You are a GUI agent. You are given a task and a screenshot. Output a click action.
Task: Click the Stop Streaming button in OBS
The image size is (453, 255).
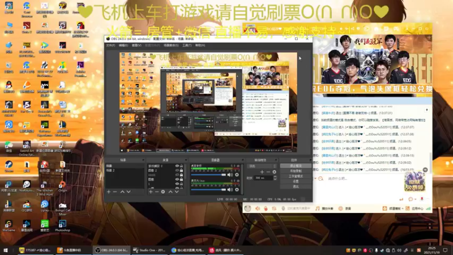tap(296, 166)
